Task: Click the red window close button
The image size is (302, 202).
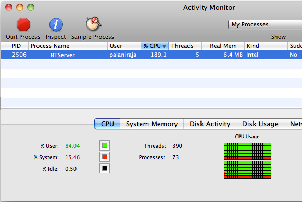Action: coord(9,7)
